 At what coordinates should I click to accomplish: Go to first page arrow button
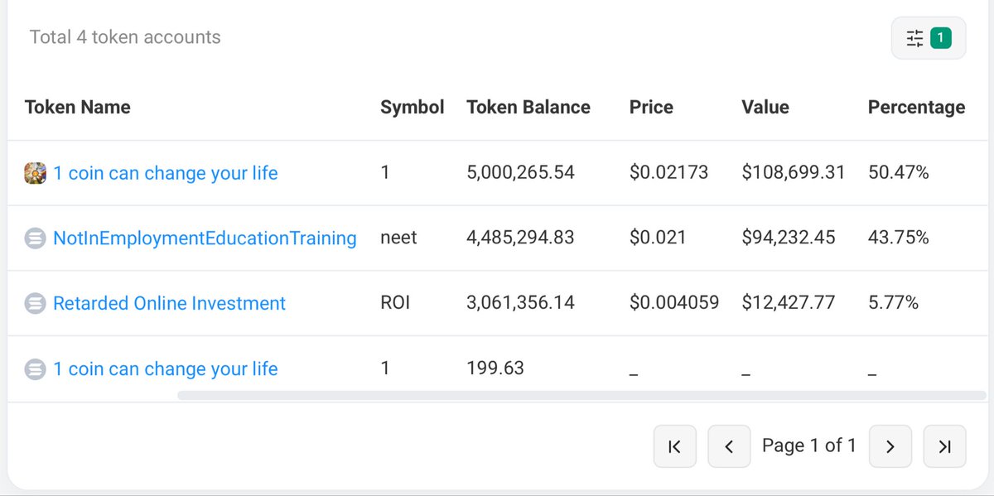click(675, 446)
